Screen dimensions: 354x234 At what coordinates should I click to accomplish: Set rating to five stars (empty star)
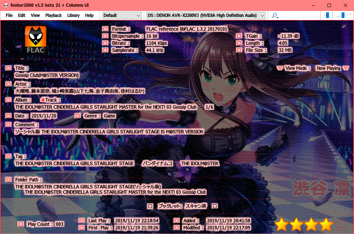point(341,224)
